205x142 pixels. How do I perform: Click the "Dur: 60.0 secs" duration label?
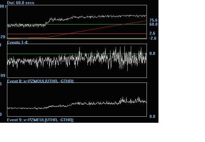coord(21,3)
